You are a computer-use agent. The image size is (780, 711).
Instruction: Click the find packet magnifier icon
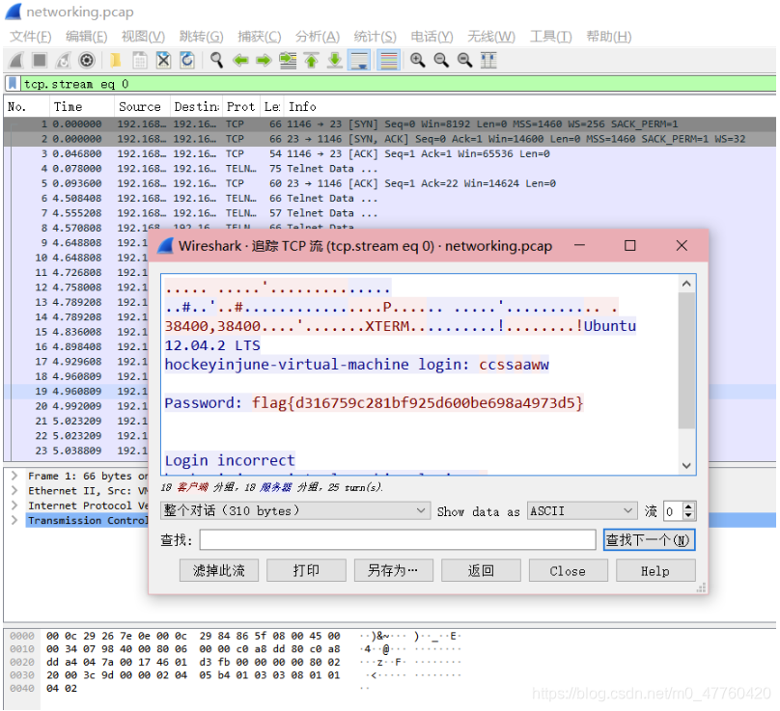click(x=216, y=60)
